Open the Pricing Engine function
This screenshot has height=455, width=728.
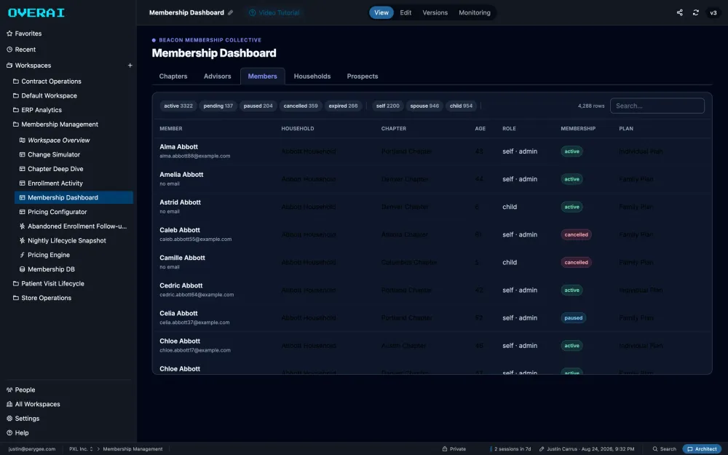pyautogui.click(x=44, y=255)
